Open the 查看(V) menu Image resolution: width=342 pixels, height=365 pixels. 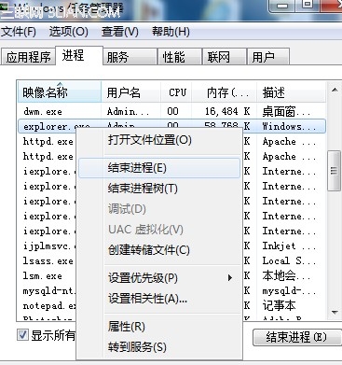120,32
